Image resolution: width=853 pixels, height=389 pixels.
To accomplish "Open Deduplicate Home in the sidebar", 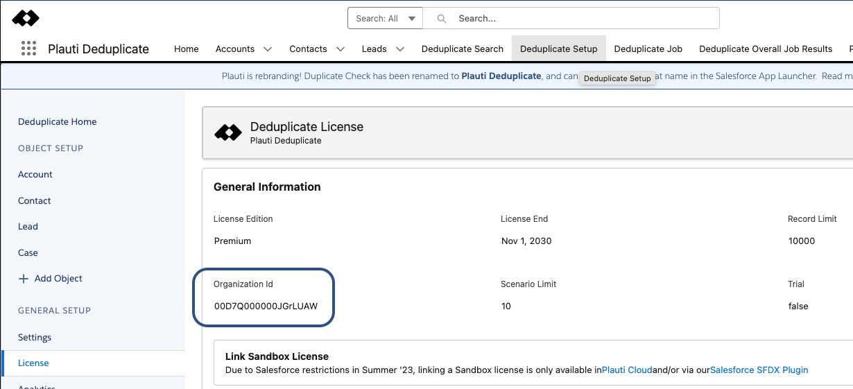I will [x=58, y=122].
